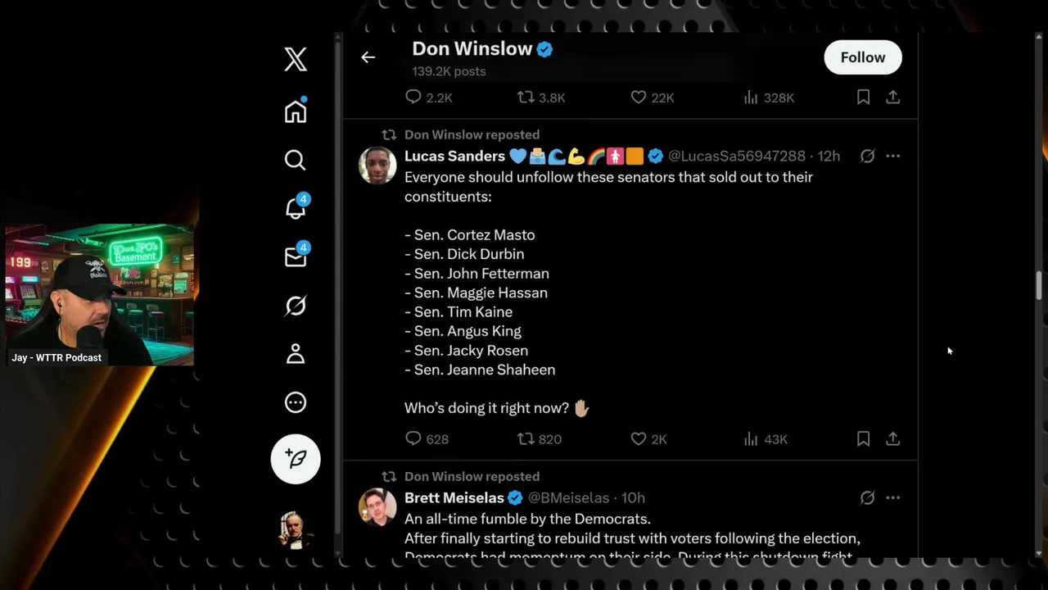Like the Lucas Sanders post
1048x590 pixels.
[639, 439]
